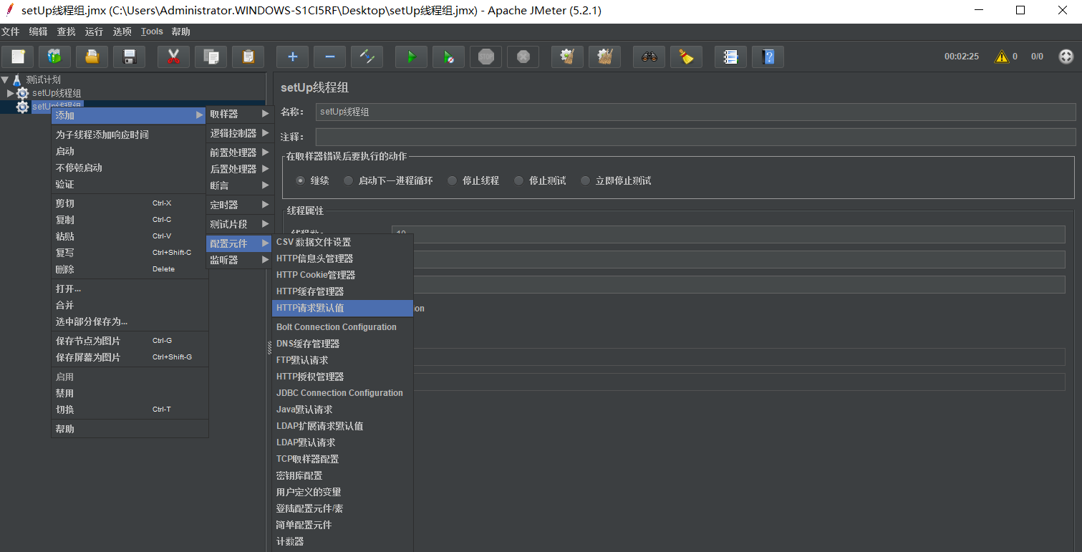Click 为子线程添加响应时间 context entry
Viewport: 1082px width, 552px height.
130,135
